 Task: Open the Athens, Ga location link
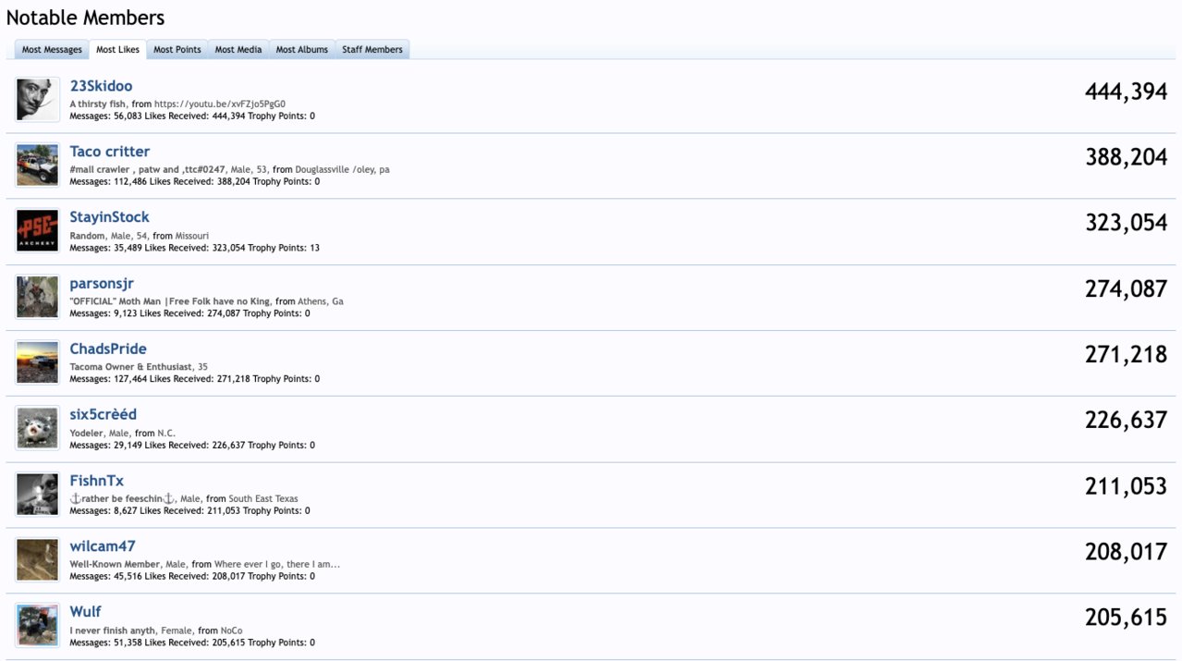pyautogui.click(x=321, y=302)
